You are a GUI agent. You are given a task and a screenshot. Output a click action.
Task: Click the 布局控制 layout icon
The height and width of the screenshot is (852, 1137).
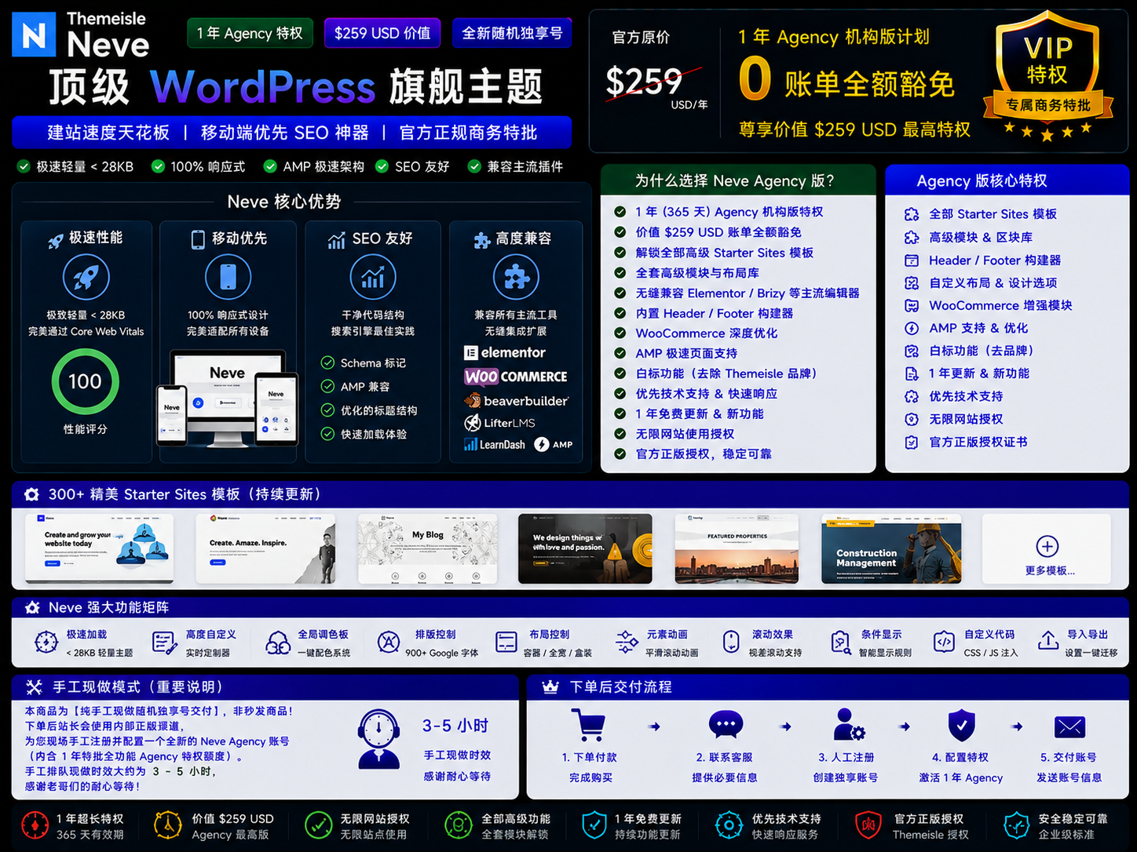[x=506, y=643]
